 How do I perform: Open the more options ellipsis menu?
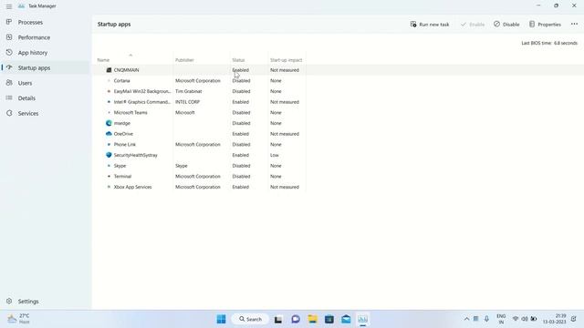pos(574,25)
